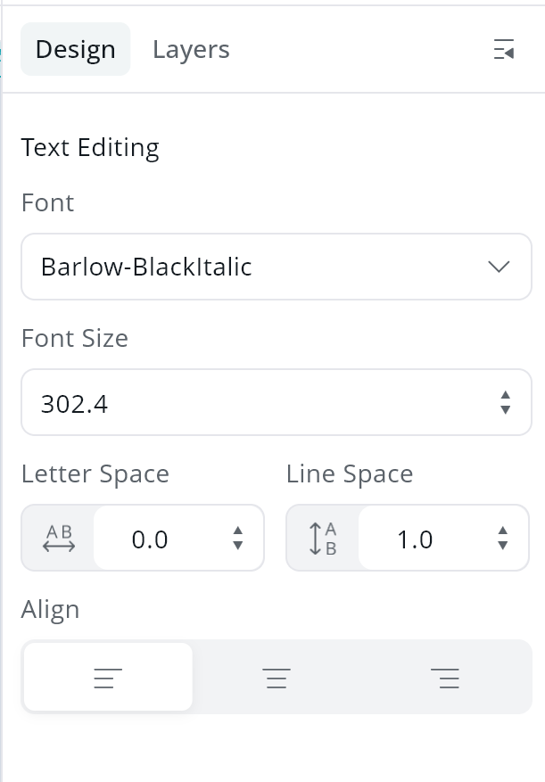Click the font size field 302.4
The image size is (545, 782).
(259, 404)
